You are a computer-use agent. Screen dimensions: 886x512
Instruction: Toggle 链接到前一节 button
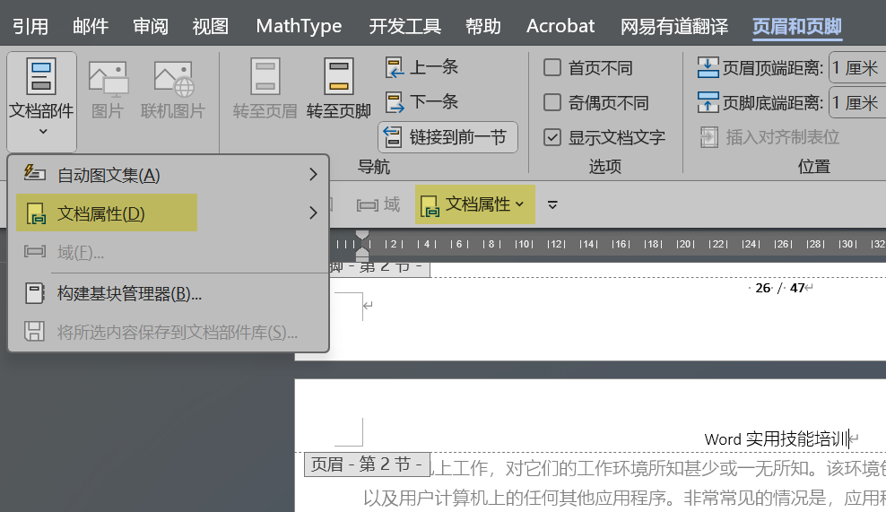click(x=447, y=137)
